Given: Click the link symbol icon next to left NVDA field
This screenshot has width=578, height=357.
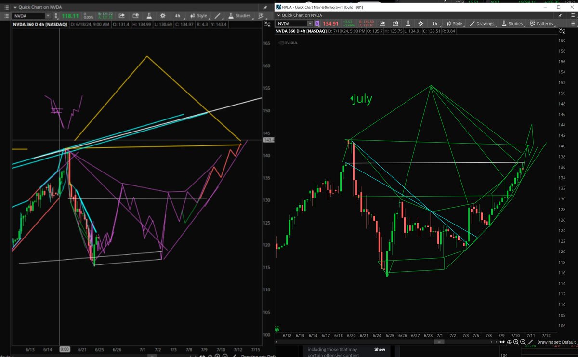Looking at the screenshot, I should tap(56, 16).
